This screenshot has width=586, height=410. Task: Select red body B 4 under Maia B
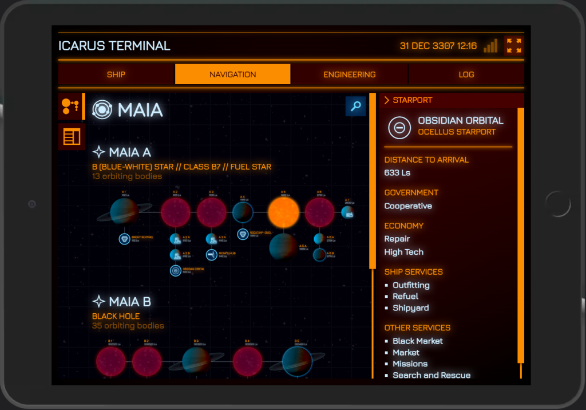[x=247, y=361]
